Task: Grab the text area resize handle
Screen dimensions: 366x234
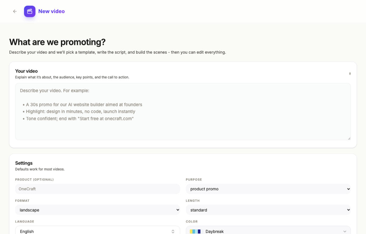Action: (349, 138)
